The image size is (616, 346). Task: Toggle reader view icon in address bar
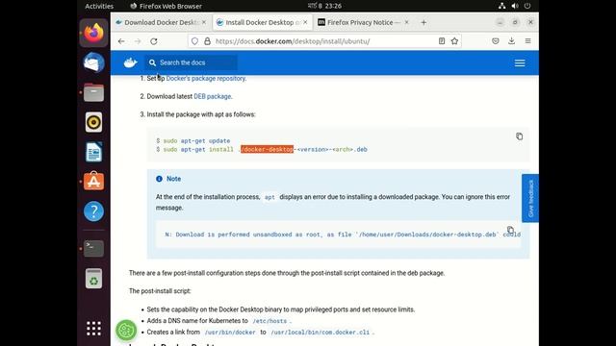(x=442, y=41)
